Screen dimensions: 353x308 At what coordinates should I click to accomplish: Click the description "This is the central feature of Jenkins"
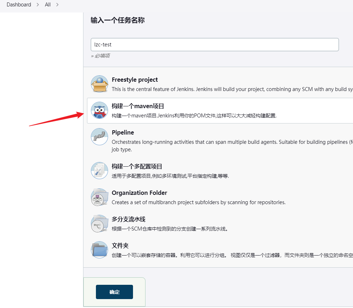coord(232,89)
